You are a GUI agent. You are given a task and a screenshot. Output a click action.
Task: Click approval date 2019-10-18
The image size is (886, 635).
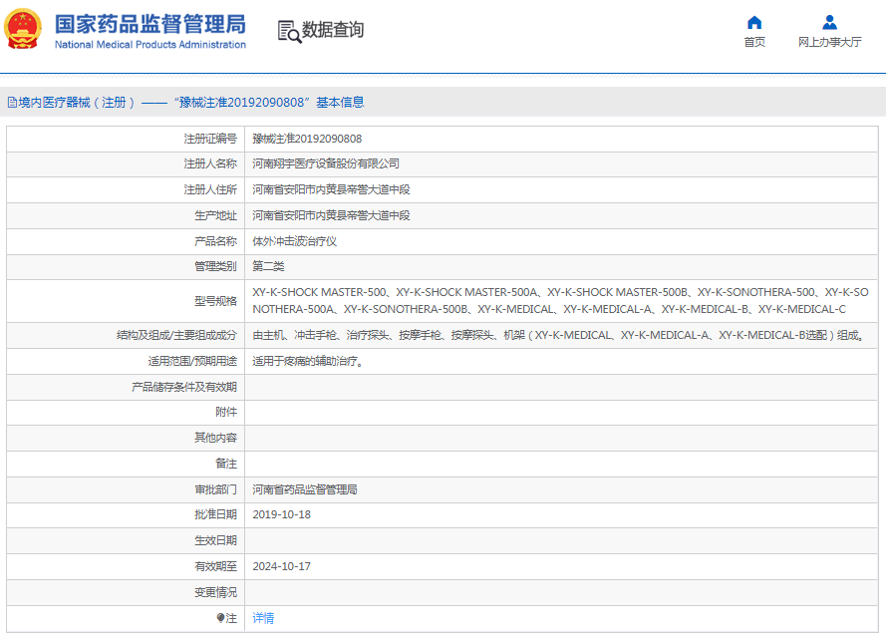pos(281,514)
